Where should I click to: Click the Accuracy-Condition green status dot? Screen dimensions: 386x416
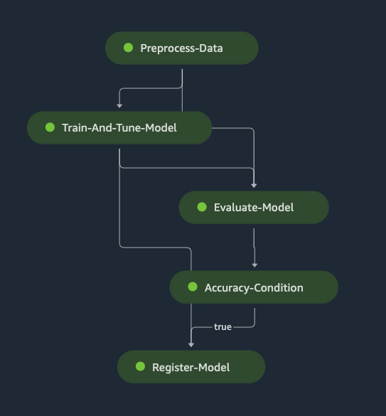tap(193, 287)
